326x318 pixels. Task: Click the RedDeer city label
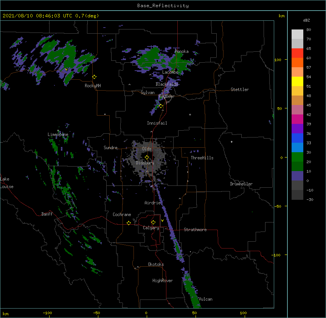tap(166, 96)
